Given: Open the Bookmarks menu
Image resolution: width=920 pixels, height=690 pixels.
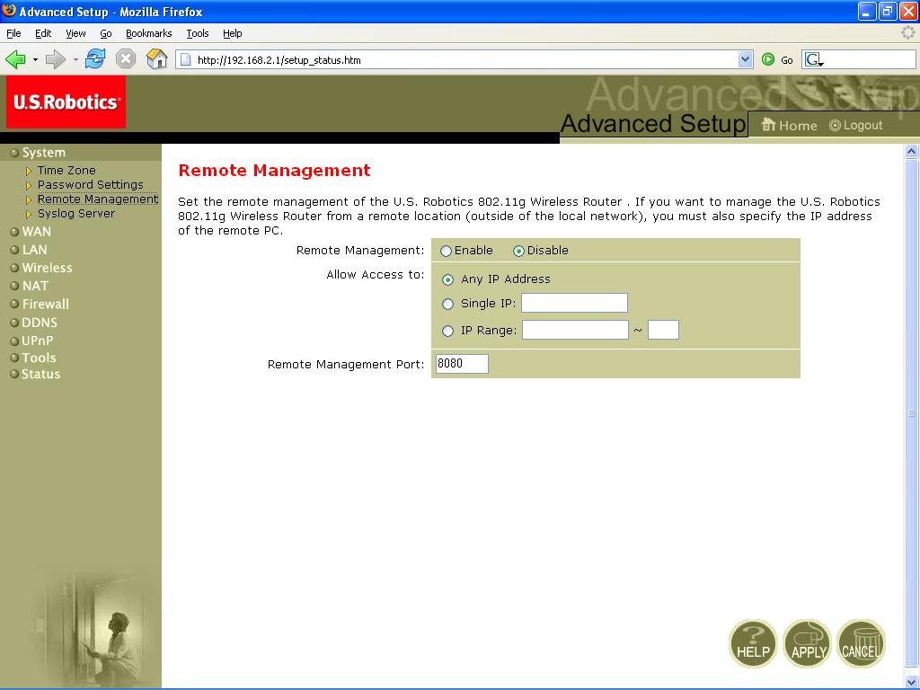Looking at the screenshot, I should coord(148,33).
